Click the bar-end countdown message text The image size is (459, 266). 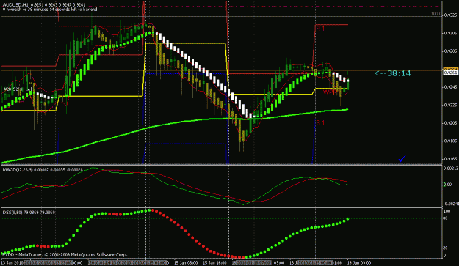point(50,10)
